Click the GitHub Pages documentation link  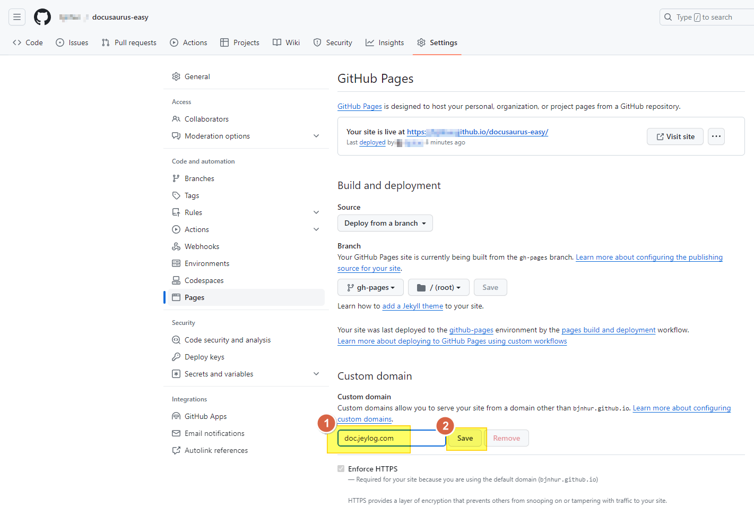pyautogui.click(x=360, y=106)
